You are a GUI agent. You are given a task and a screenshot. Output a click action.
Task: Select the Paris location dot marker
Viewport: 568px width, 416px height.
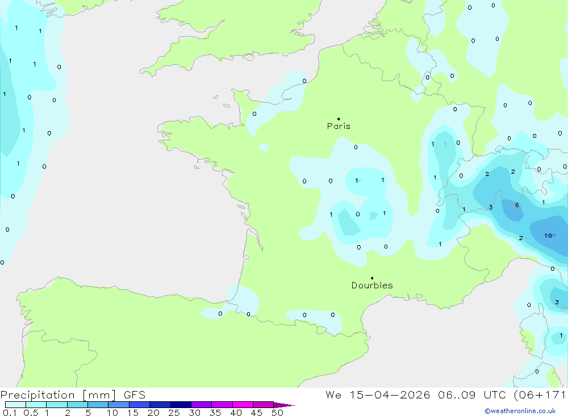[x=339, y=119]
